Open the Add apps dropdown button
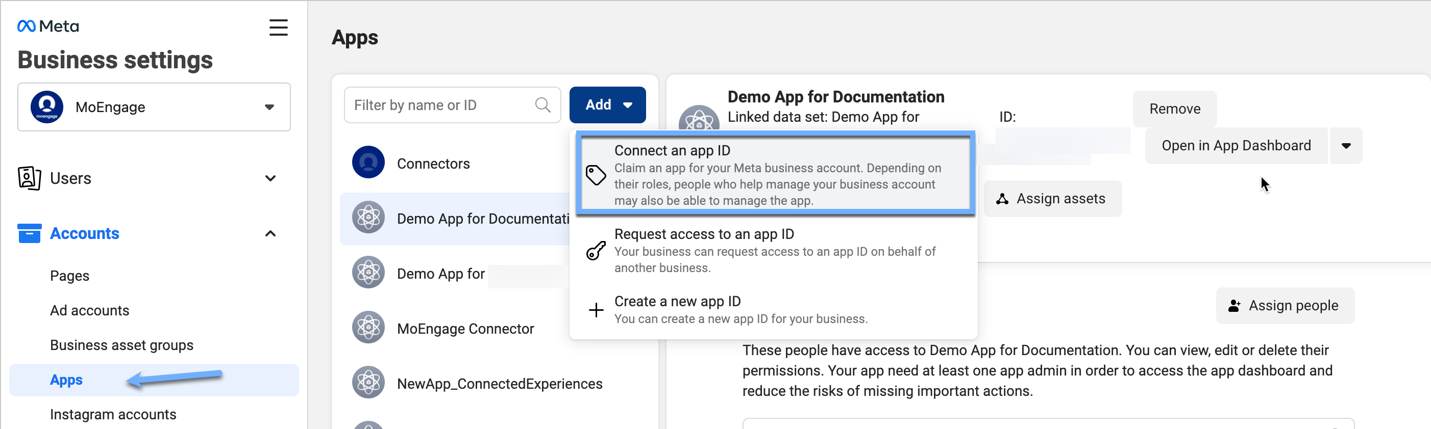Viewport: 1431px width, 429px height. (x=607, y=105)
